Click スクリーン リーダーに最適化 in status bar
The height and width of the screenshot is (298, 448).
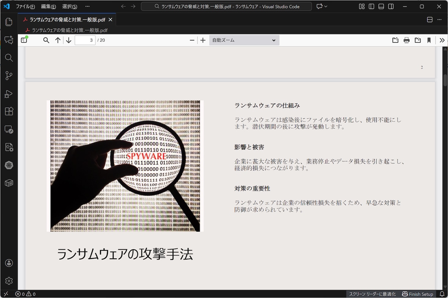[372, 294]
